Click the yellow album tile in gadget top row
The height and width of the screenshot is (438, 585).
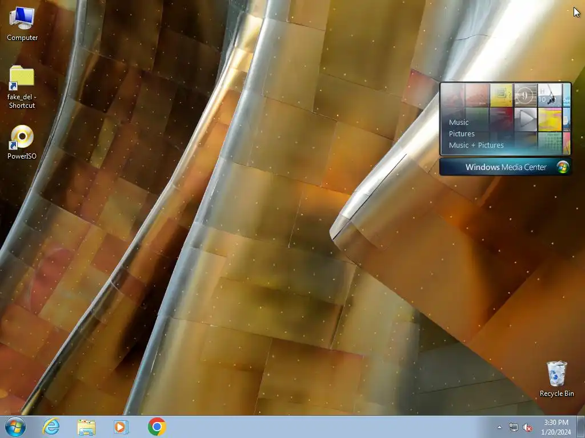[x=501, y=95]
